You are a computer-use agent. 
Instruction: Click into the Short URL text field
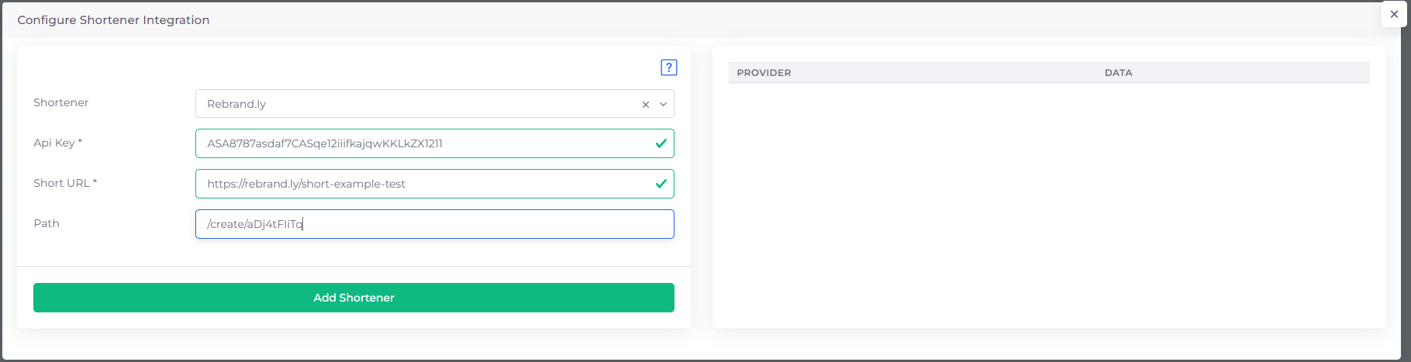pos(419,184)
